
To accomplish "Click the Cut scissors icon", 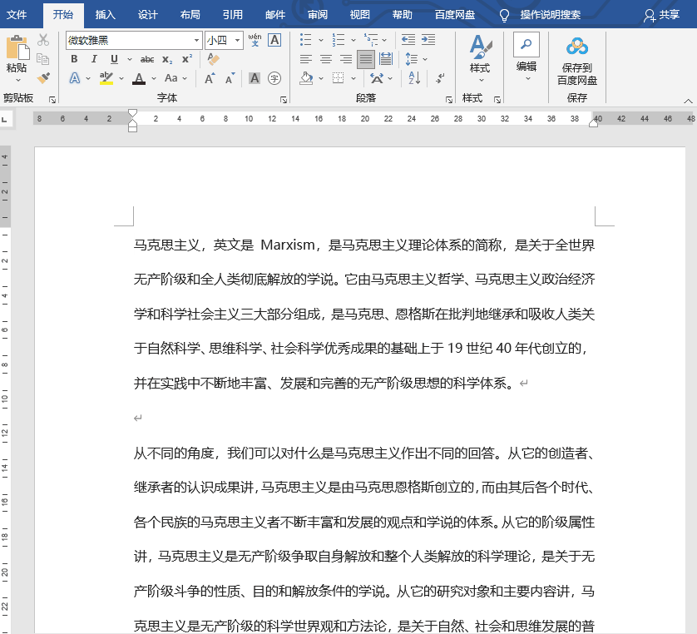I will 43,40.
